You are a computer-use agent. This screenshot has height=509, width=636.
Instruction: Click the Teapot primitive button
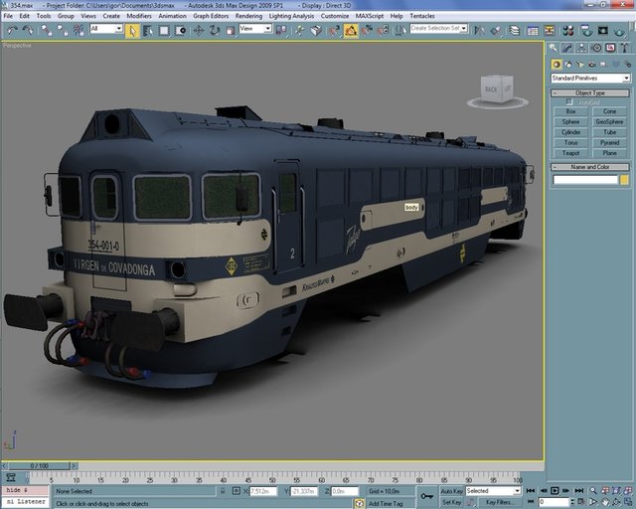click(570, 153)
